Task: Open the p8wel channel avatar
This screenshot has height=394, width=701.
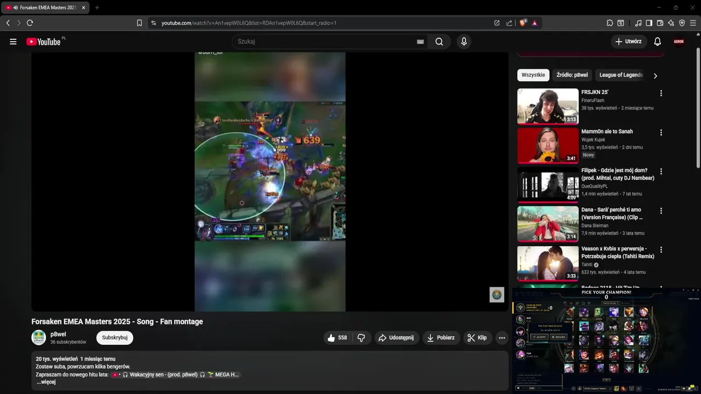Action: tap(39, 337)
